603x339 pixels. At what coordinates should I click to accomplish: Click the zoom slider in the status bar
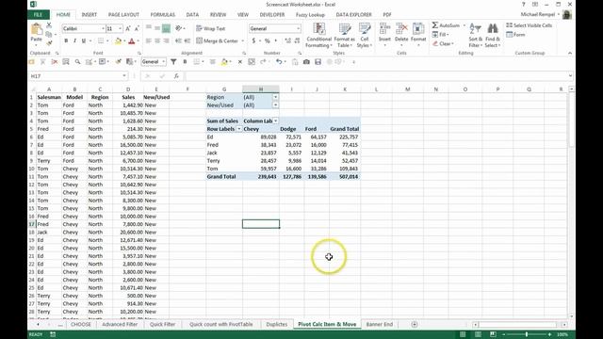(527, 335)
